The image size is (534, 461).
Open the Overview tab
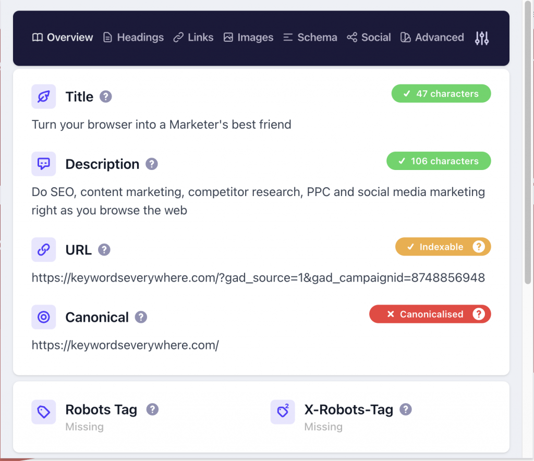pos(63,38)
